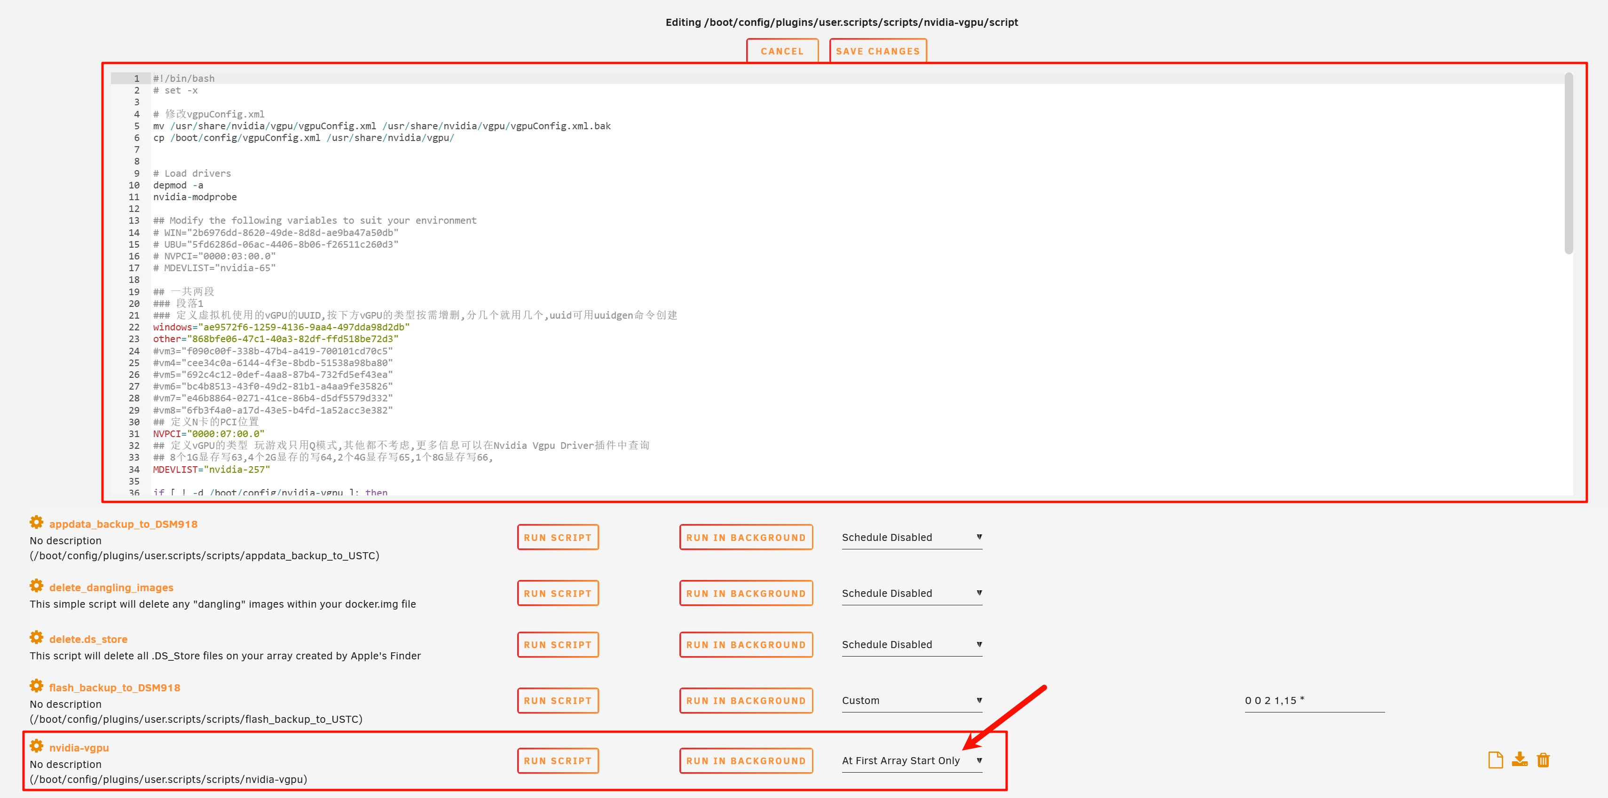Click the nvidia-vgpu script name link

(x=79, y=747)
